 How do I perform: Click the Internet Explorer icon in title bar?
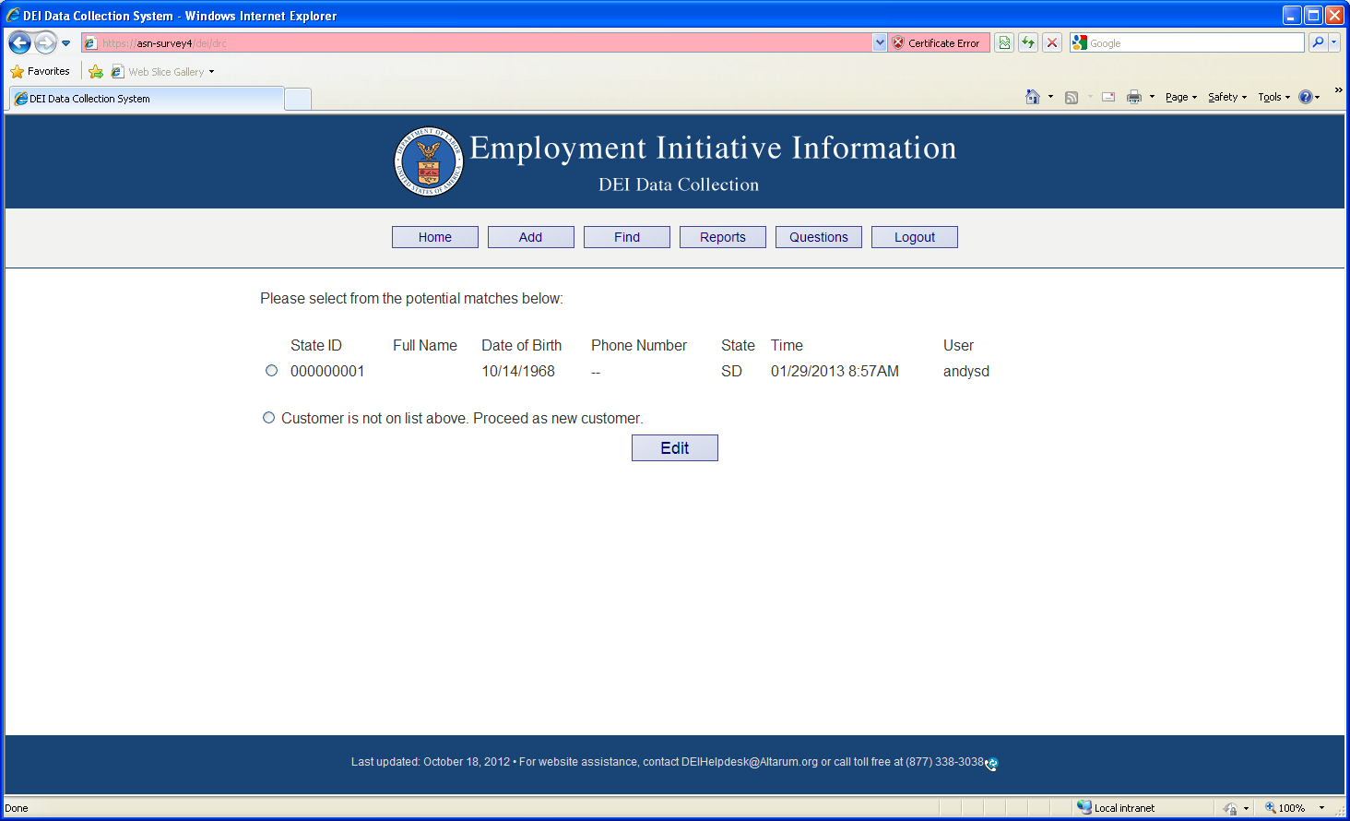pos(13,15)
